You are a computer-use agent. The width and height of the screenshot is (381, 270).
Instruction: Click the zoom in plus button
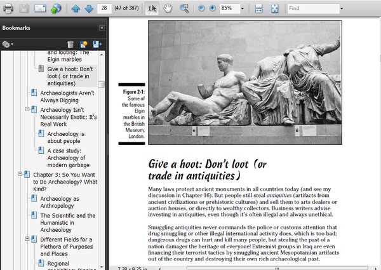(x=211, y=8)
